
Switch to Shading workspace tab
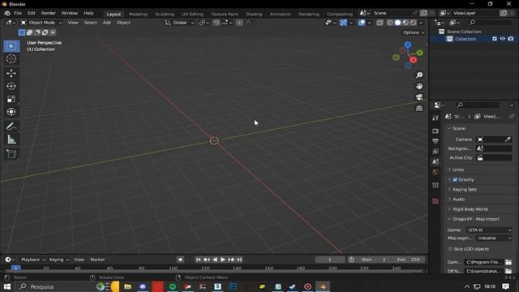tap(254, 15)
